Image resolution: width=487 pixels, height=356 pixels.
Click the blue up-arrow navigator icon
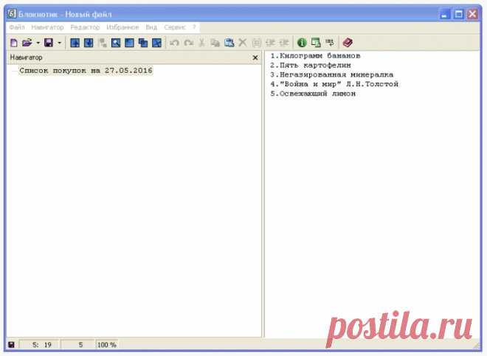[75, 43]
